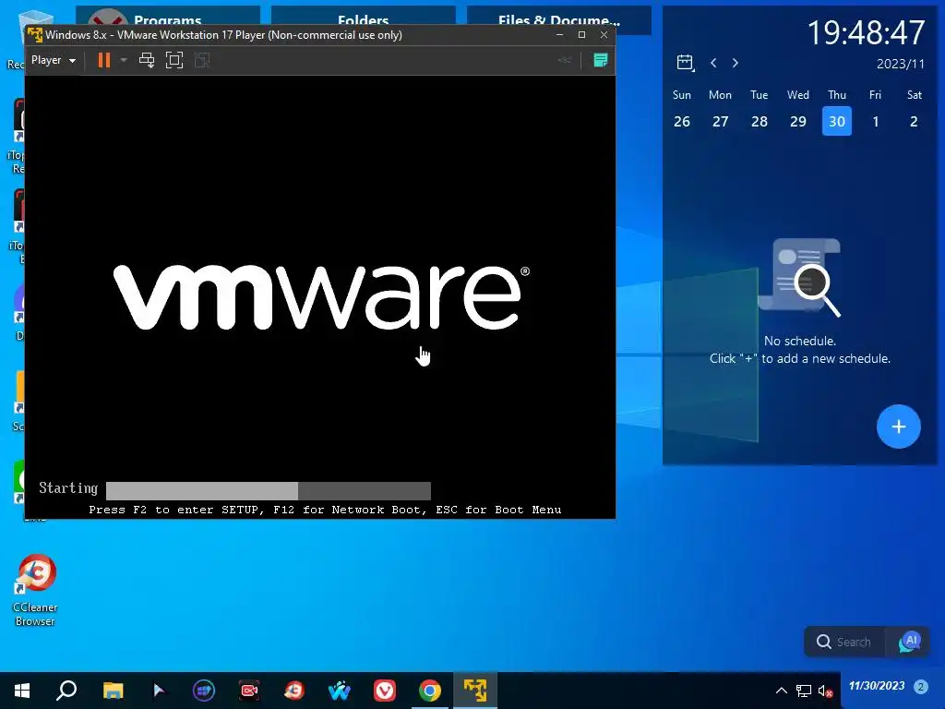Go to previous month in calendar widget

[713, 63]
